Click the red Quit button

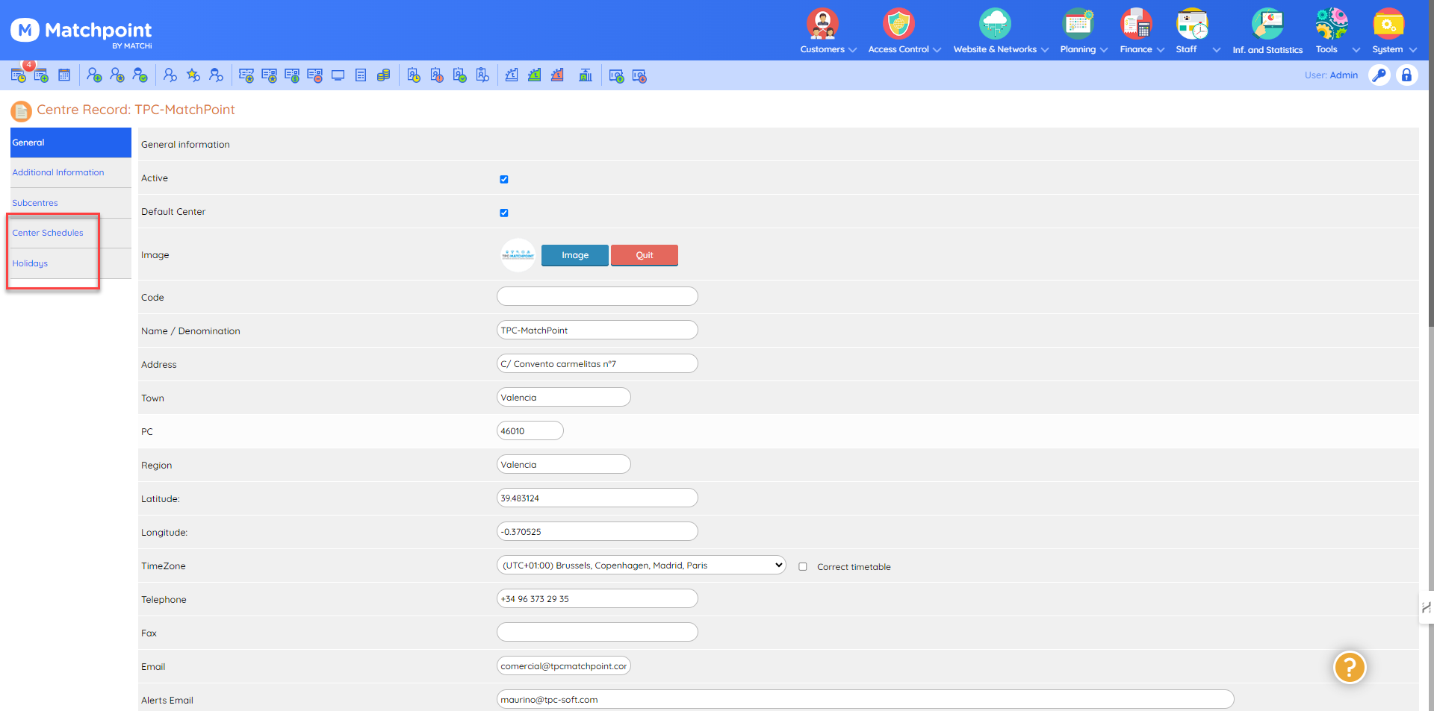(x=645, y=255)
